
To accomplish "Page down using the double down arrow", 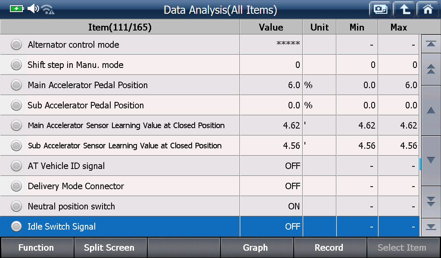I will 431,202.
